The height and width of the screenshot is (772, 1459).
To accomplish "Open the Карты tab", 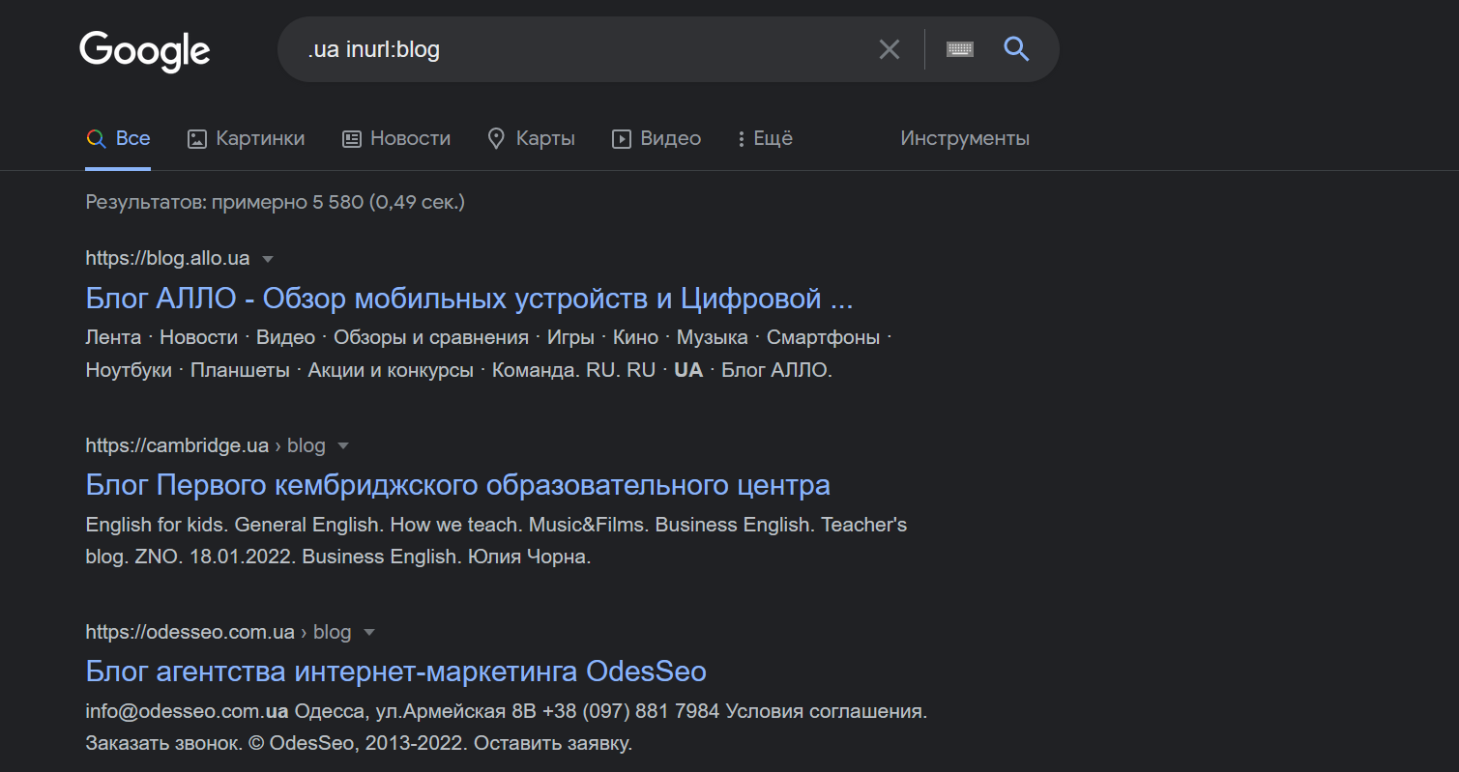I will 531,138.
